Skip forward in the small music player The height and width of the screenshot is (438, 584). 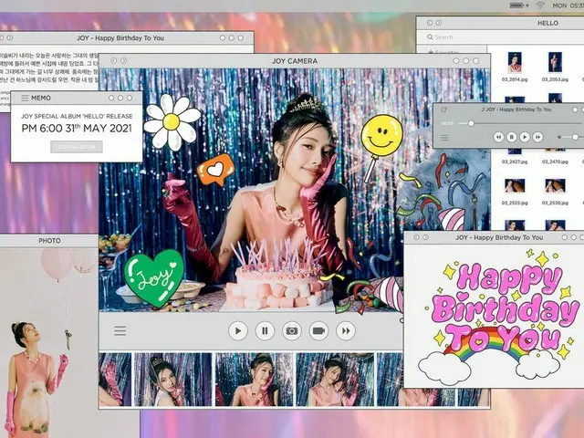[538, 137]
